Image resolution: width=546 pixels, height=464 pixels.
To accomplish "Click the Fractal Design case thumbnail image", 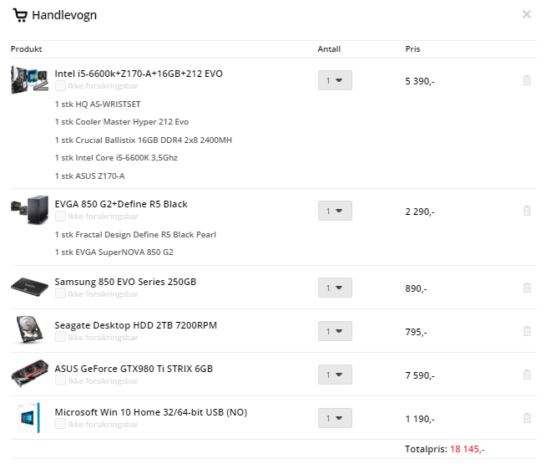I will tap(29, 210).
